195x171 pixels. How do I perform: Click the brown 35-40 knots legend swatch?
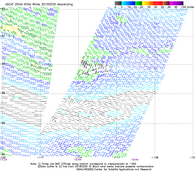(x=166, y=3)
